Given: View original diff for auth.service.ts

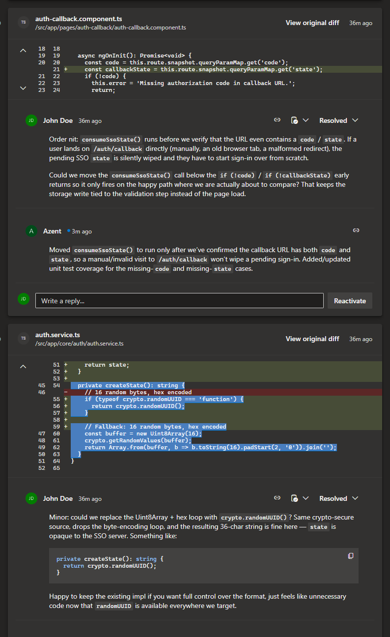Looking at the screenshot, I should 312,339.
